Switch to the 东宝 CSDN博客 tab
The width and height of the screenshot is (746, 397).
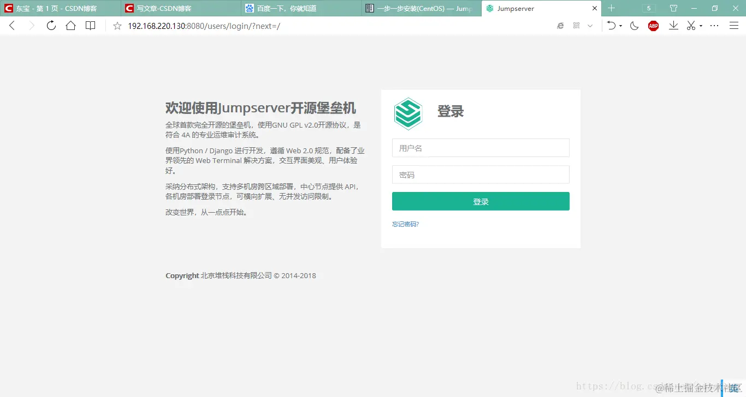click(x=60, y=8)
